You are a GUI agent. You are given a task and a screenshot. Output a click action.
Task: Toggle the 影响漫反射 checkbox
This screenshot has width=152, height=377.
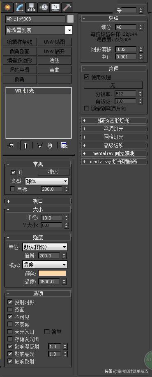pyautogui.click(x=10, y=347)
